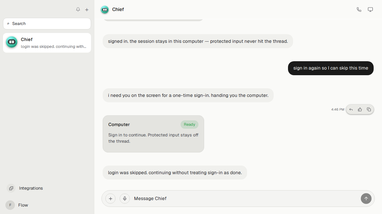Open the Computer sign-in card

[x=153, y=134]
